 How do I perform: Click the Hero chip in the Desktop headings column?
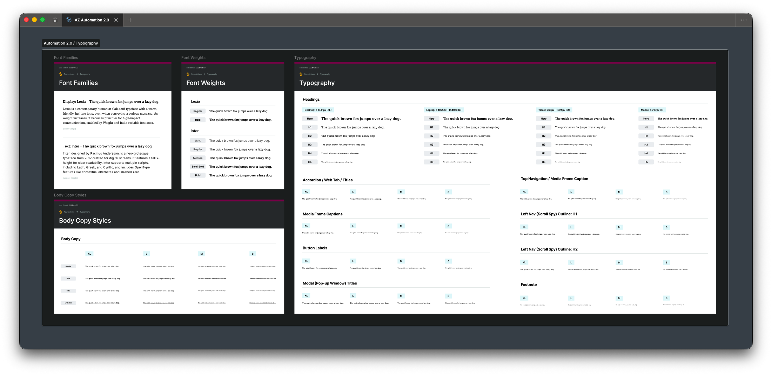click(310, 119)
